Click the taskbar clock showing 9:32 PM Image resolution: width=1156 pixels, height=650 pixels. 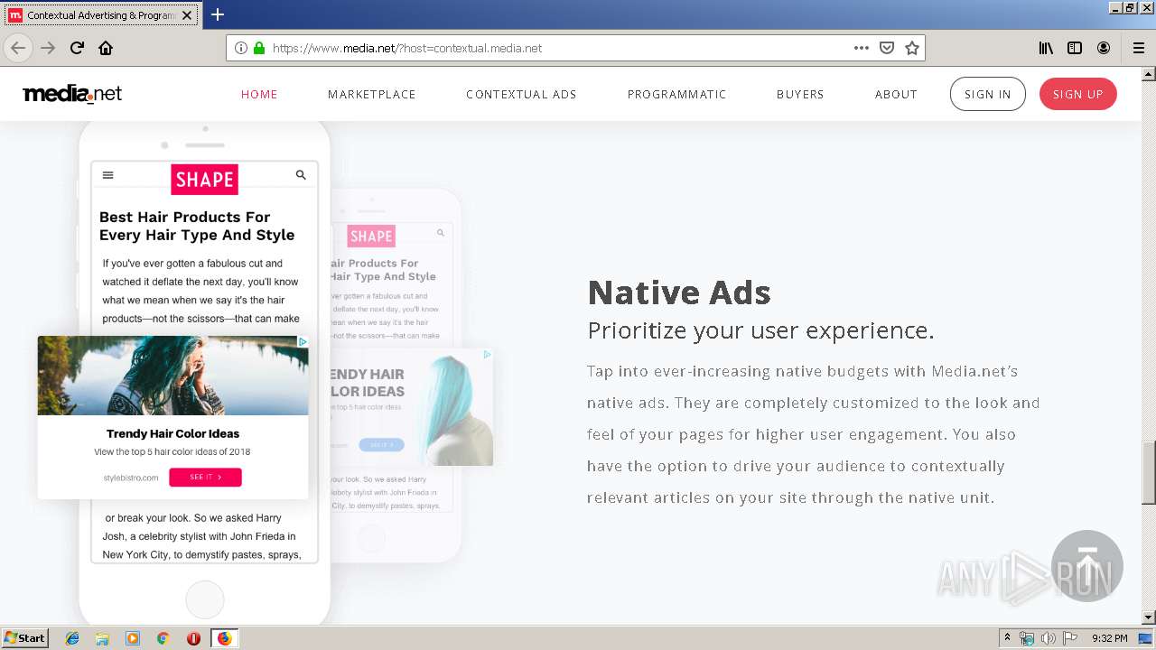(1109, 638)
